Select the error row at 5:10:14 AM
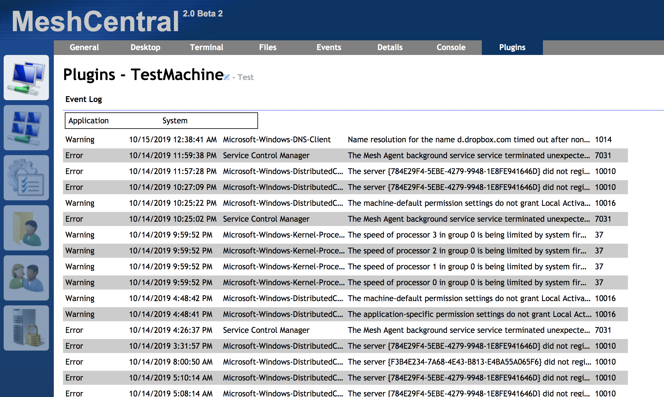The height and width of the screenshot is (397, 664). click(x=345, y=378)
